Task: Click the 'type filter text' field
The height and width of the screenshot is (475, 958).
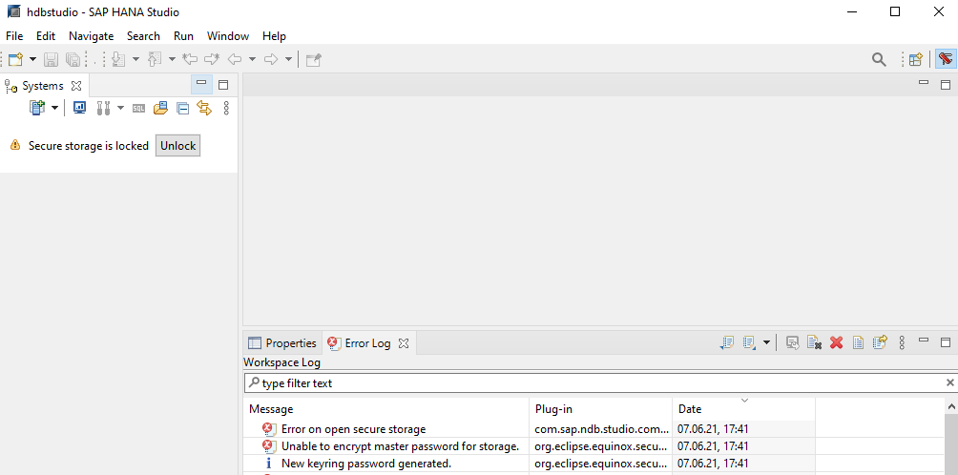Action: [594, 382]
